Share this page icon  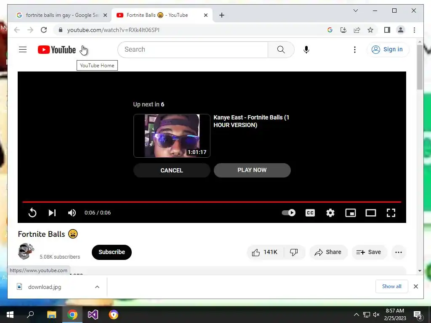357,30
